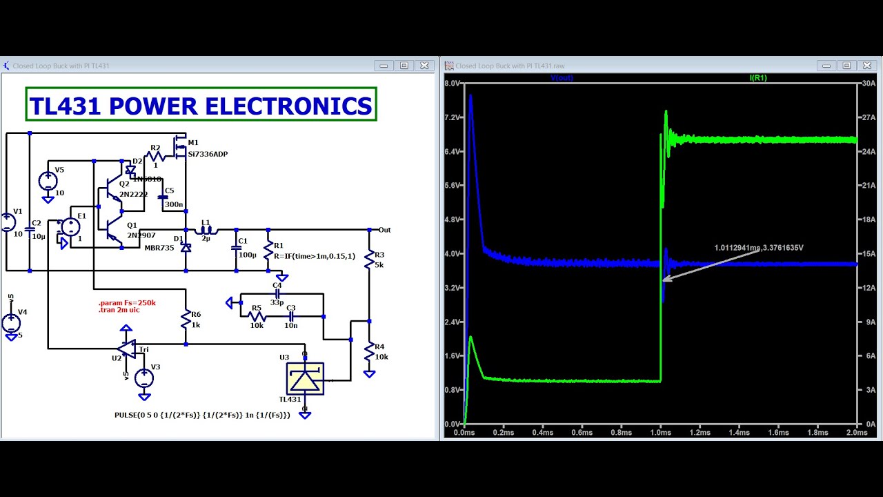Click the V(out) trace label

click(562, 78)
